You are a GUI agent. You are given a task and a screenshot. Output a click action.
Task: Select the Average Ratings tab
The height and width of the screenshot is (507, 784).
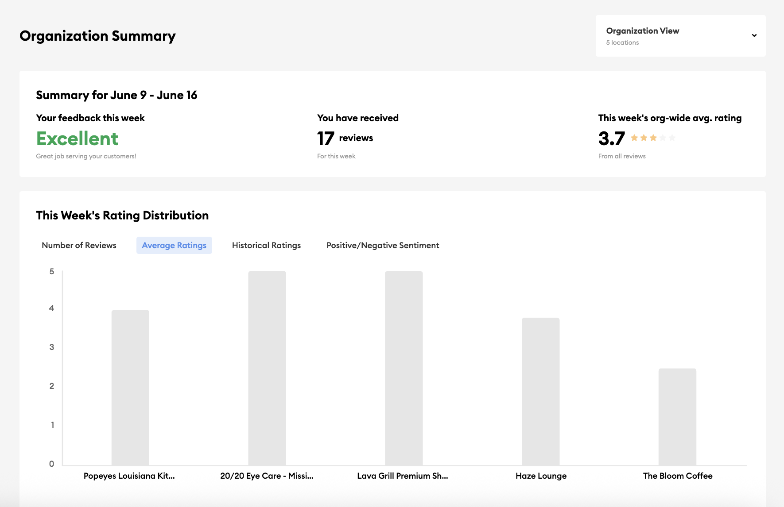tap(174, 245)
